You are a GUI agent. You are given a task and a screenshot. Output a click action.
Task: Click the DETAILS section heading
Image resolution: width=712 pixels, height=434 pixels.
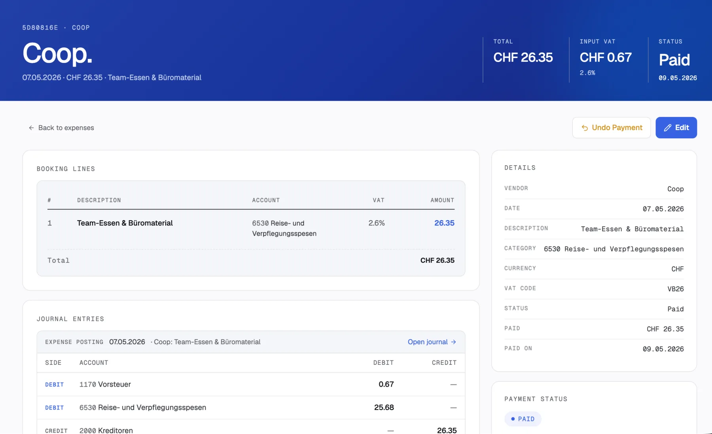[x=520, y=168]
